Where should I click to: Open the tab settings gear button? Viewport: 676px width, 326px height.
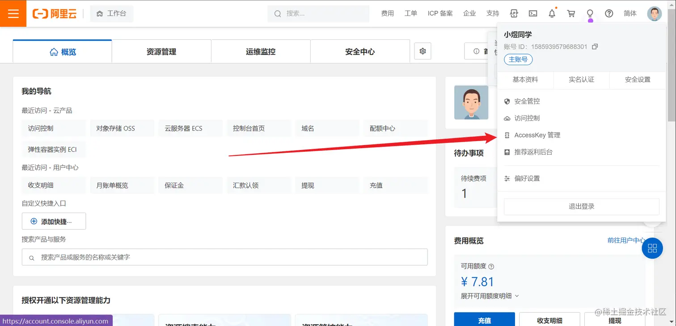pyautogui.click(x=422, y=51)
